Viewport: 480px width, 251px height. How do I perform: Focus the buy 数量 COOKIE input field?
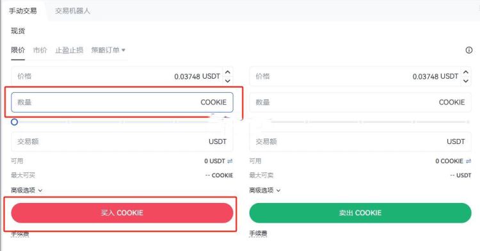pyautogui.click(x=122, y=102)
